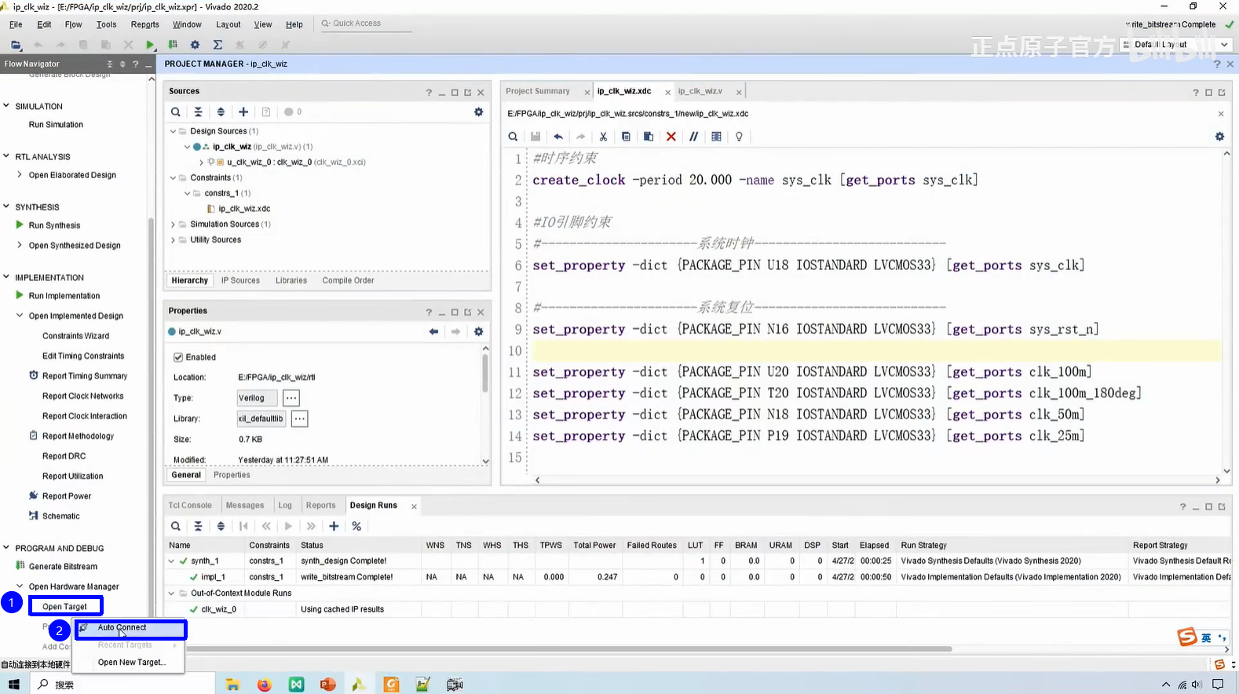Image resolution: width=1239 pixels, height=694 pixels.
Task: Toggle the Enabled checkbox in Properties
Action: 178,357
